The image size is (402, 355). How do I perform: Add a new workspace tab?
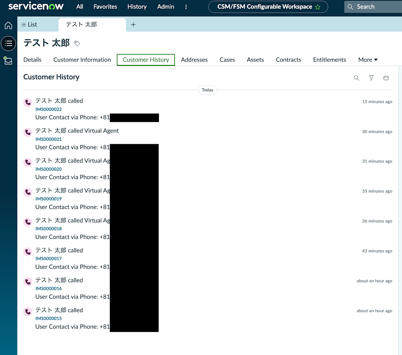tap(133, 24)
